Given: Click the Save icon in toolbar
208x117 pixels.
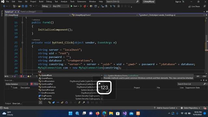Looking at the screenshot, I should [23, 6].
